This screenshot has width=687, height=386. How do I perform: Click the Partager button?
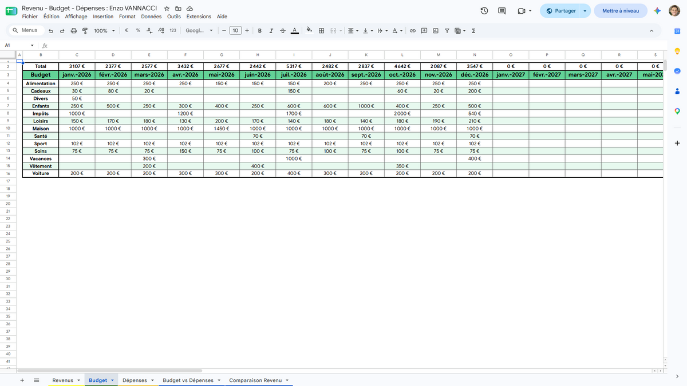coord(560,11)
